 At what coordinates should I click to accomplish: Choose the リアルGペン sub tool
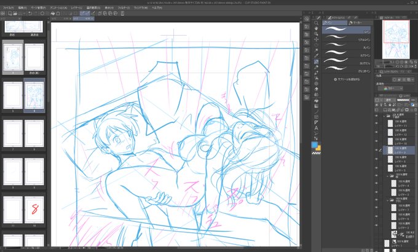coord(346,38)
